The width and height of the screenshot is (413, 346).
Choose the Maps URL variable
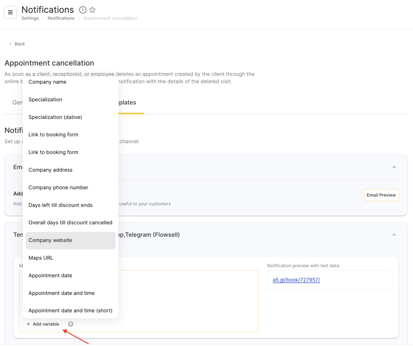pos(41,258)
